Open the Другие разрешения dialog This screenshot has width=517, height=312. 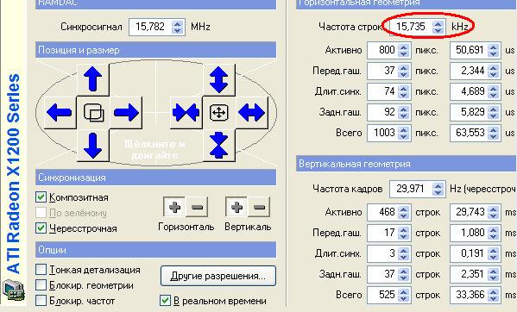coord(218,276)
